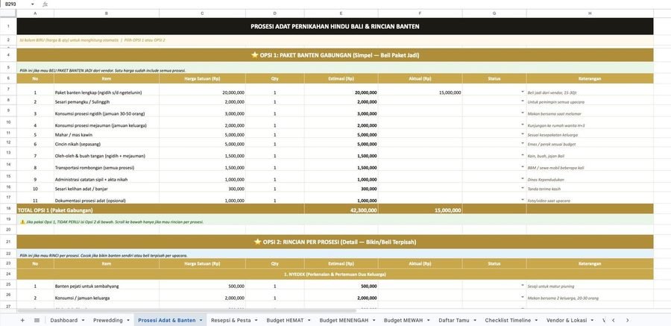The image size is (671, 326).
Task: Switch to the Daftar Tamu sheet tab
Action: (x=454, y=321)
